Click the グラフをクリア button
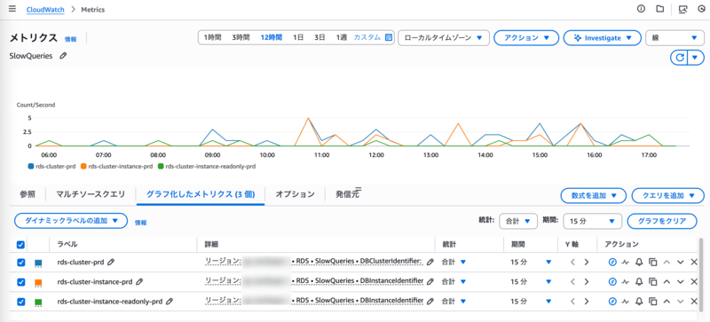710x322 pixels. point(662,221)
